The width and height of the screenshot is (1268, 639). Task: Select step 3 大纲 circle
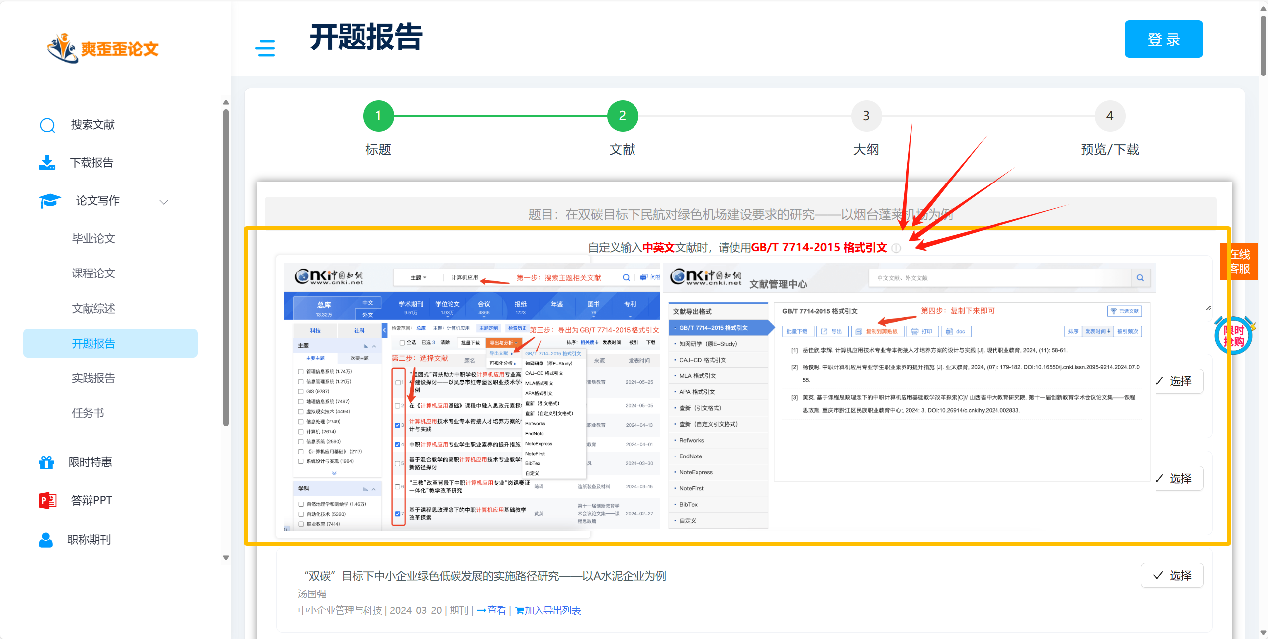(x=866, y=116)
